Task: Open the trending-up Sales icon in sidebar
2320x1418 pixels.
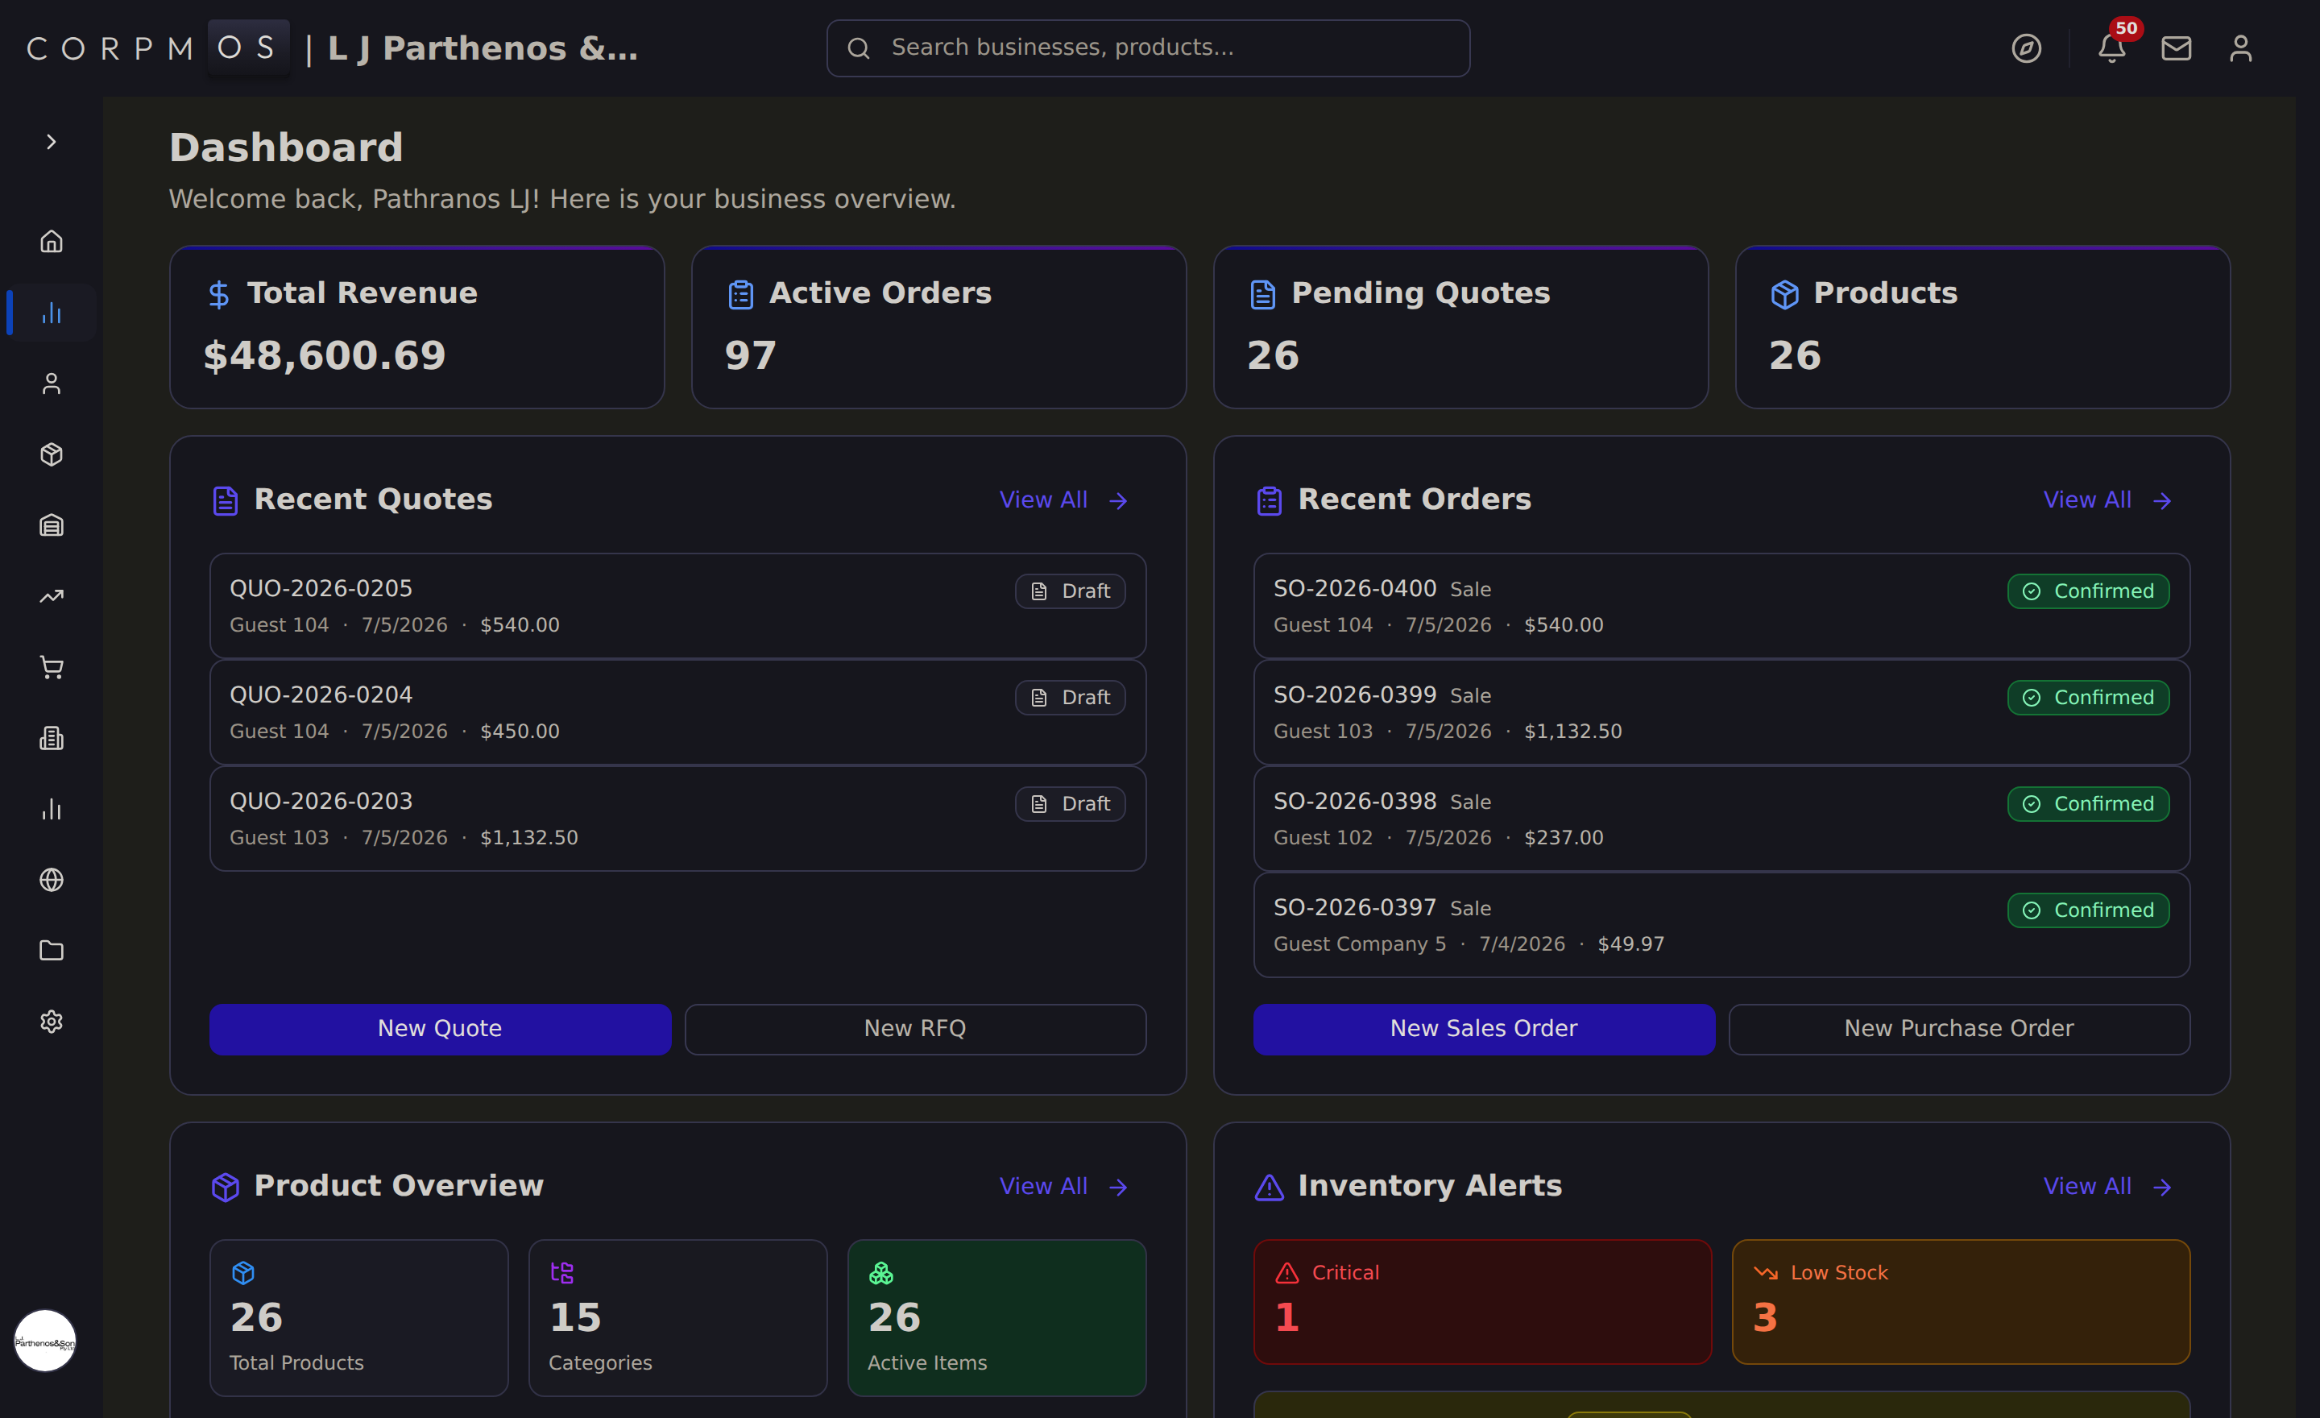Action: [51, 596]
